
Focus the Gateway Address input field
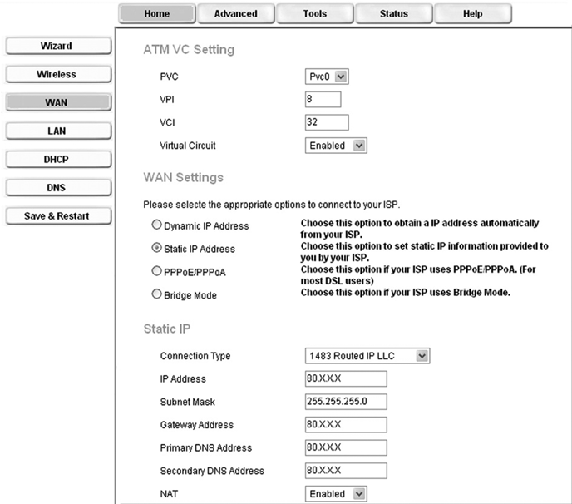pyautogui.click(x=346, y=425)
